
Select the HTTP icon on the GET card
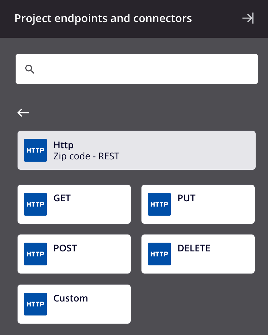tap(35, 204)
